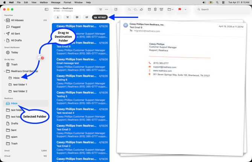The image size is (252, 162).
Task: Flag the message with red flag
Action: (180, 9)
